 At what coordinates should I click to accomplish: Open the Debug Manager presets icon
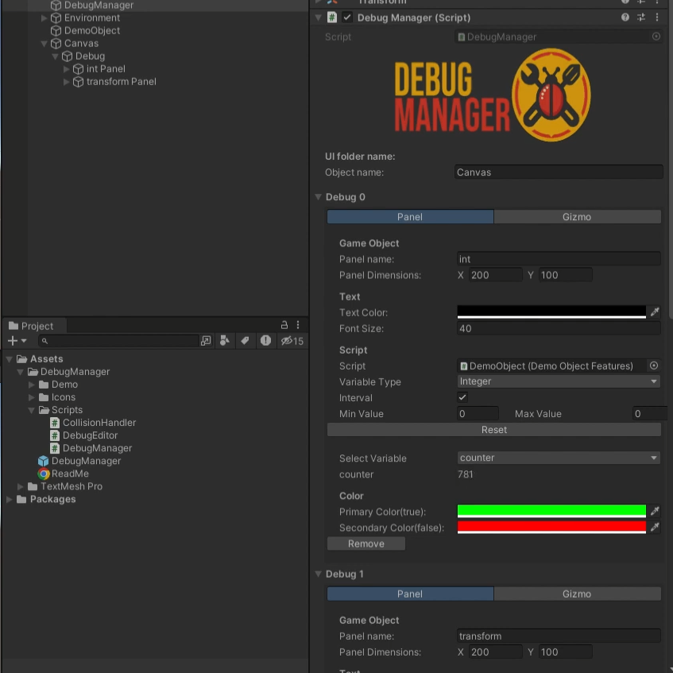(641, 17)
